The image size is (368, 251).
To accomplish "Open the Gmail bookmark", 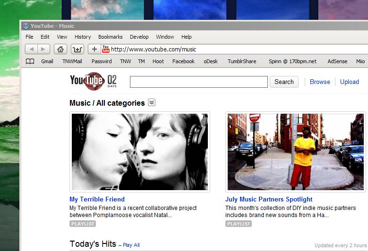I will point(47,61).
